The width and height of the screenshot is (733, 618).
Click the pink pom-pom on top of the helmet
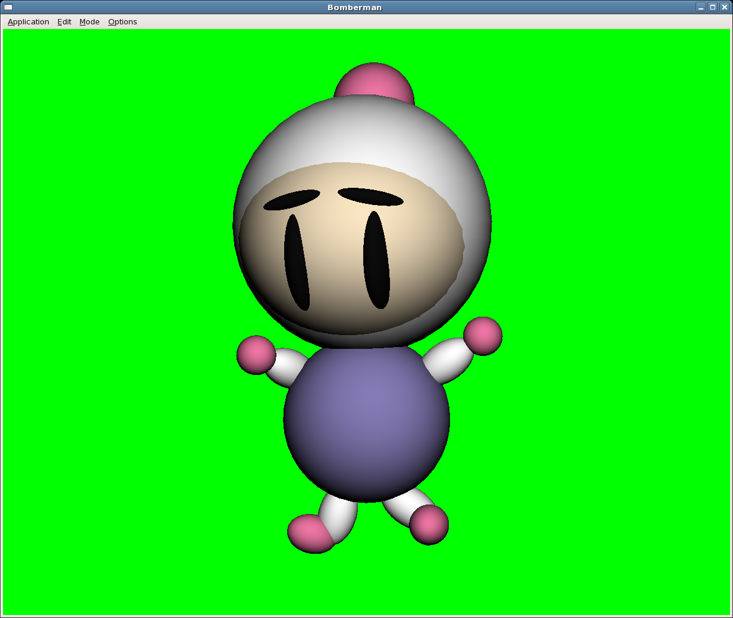coord(373,81)
